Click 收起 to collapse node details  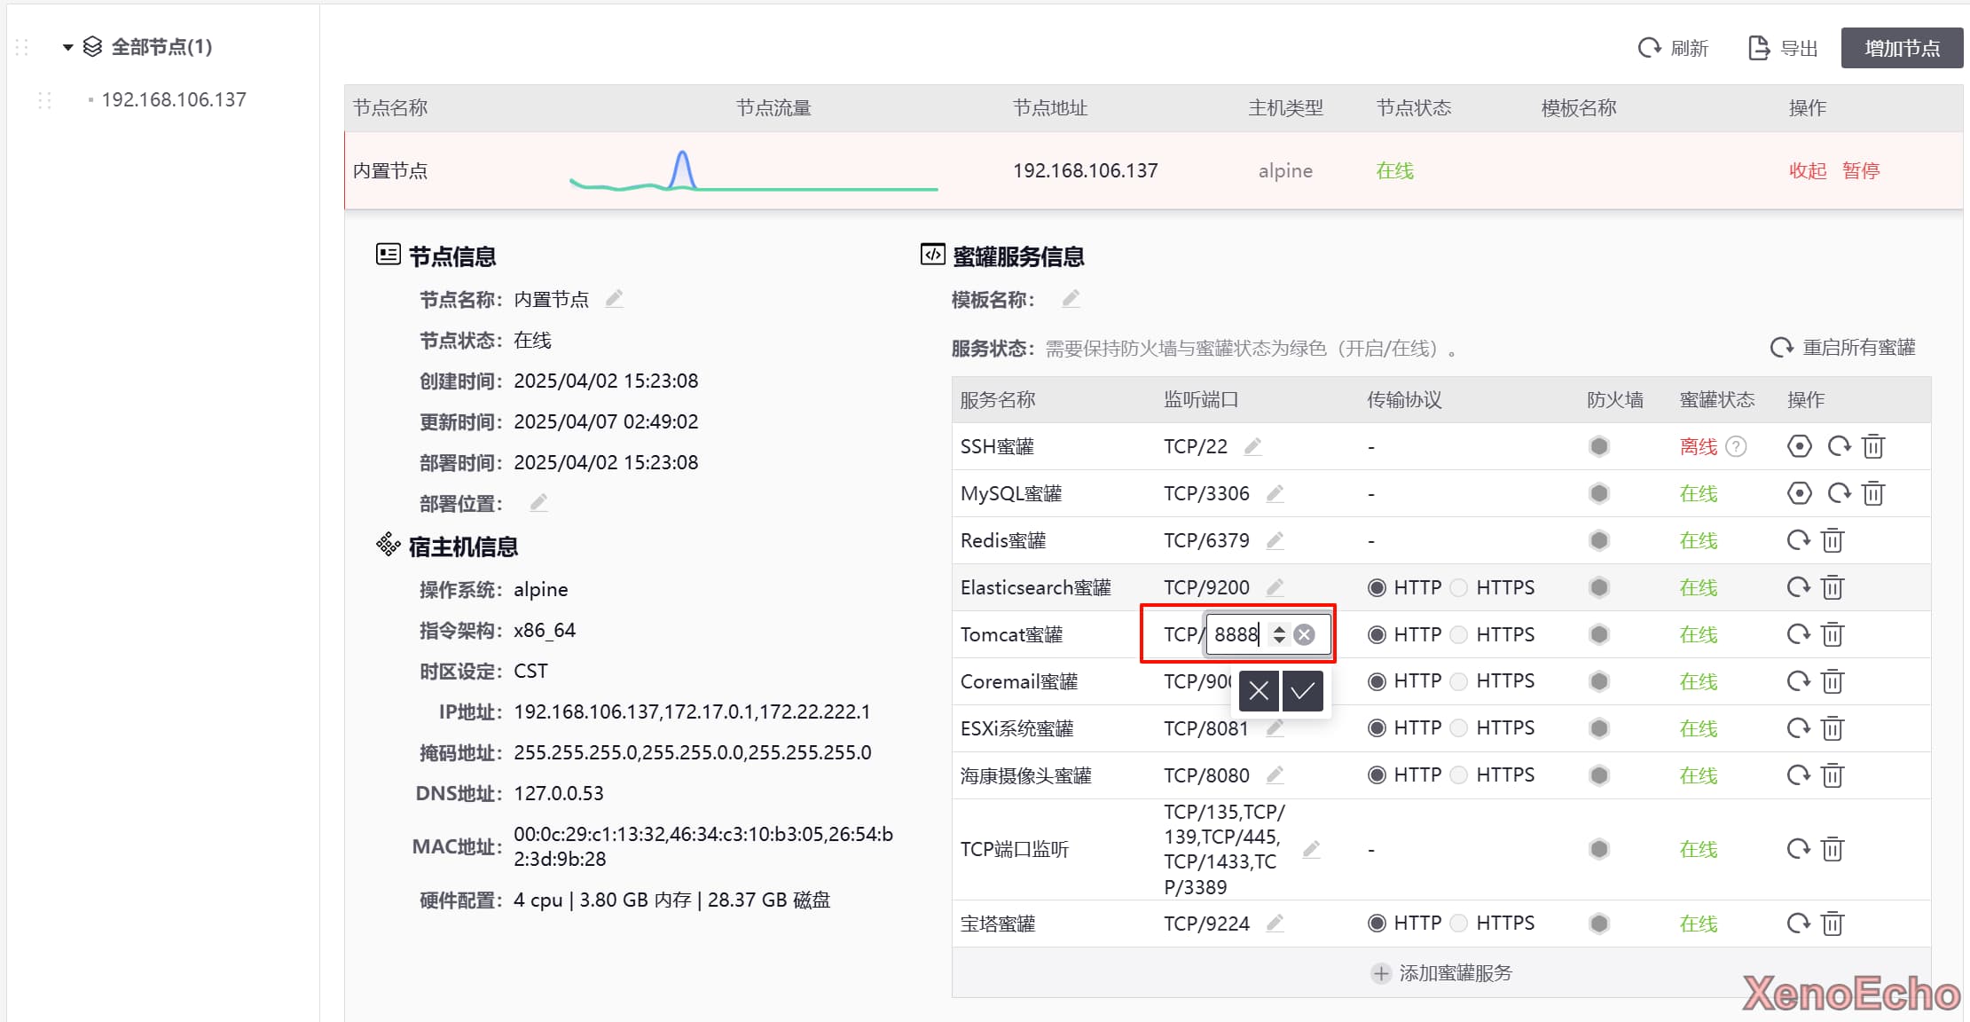[x=1807, y=170]
